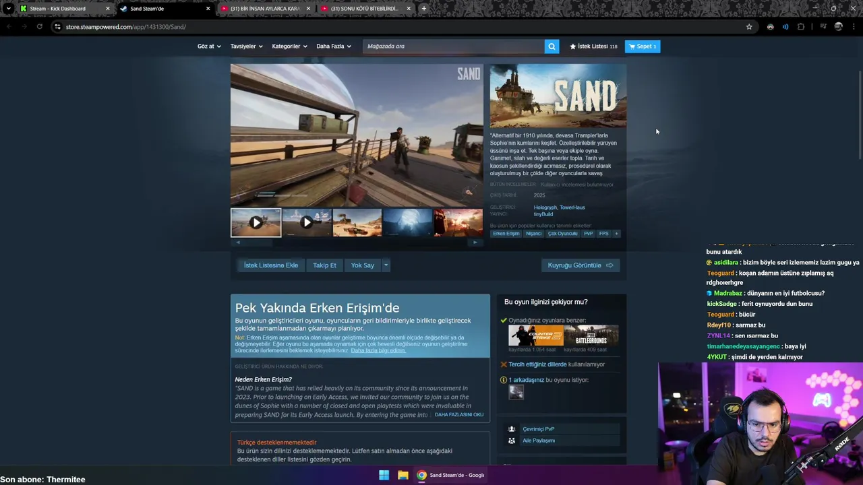The height and width of the screenshot is (485, 863).
Task: Open the Counter-Strike 2 similar game image
Action: 536,335
